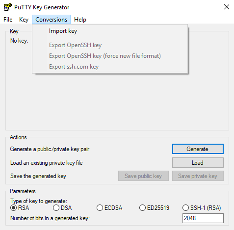The width and height of the screenshot is (234, 230).
Task: Click the Save private key button
Action: tap(198, 176)
